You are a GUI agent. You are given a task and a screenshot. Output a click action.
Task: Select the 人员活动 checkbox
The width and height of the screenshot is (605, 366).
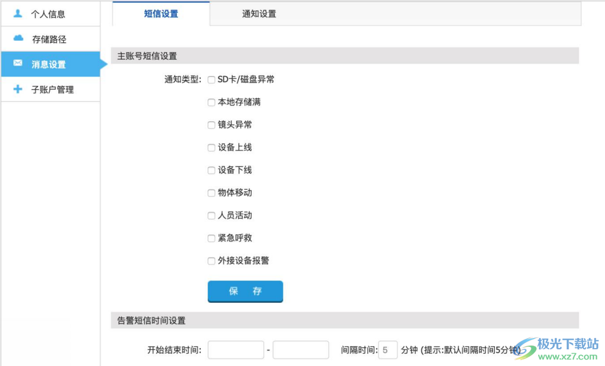point(212,216)
